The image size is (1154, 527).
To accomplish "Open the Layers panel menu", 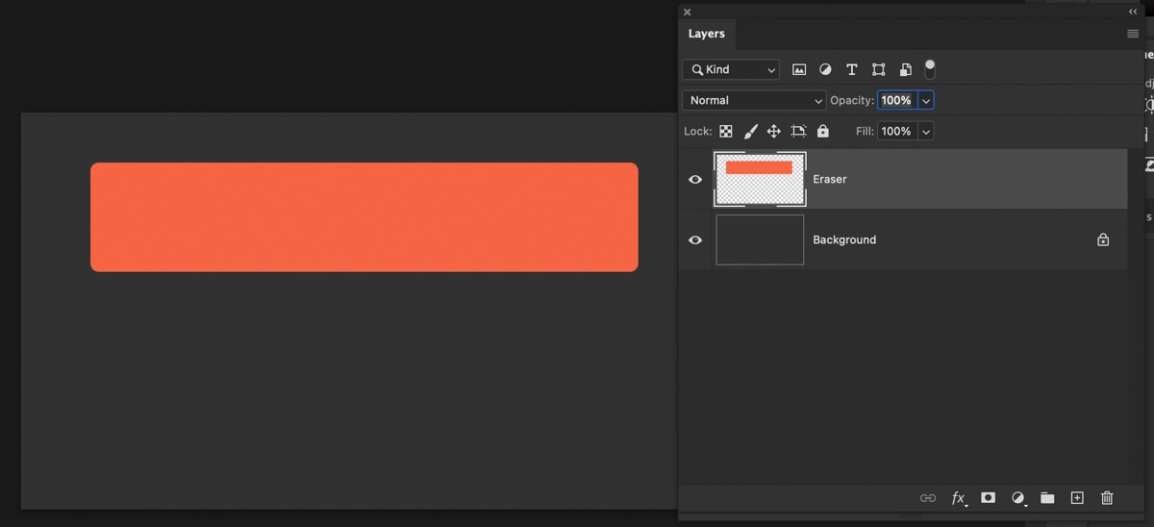I will click(1133, 34).
